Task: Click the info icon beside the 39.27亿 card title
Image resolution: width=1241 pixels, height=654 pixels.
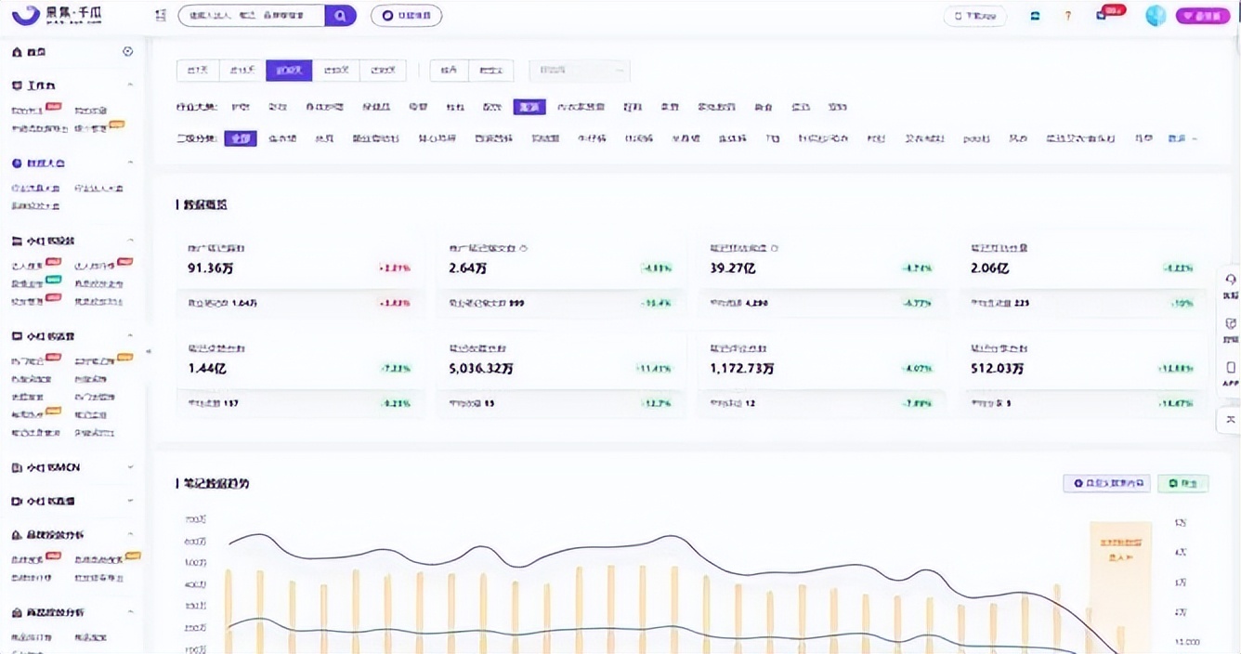Action: (775, 249)
